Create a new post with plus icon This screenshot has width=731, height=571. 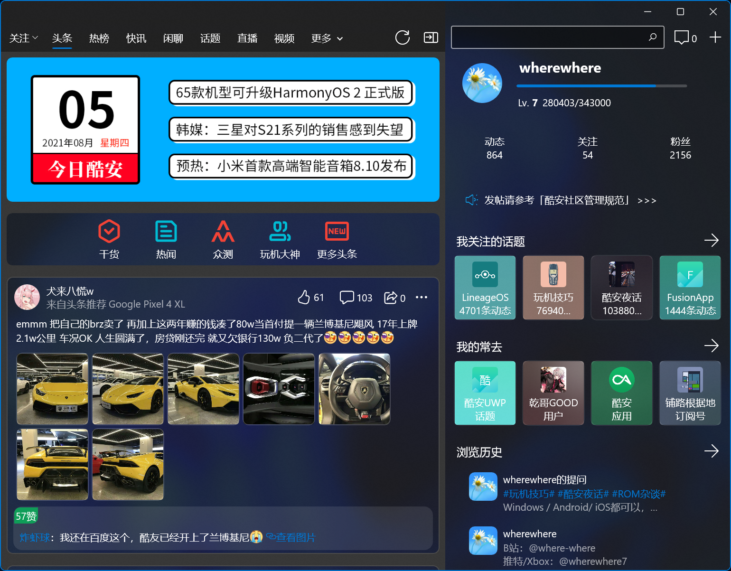click(715, 37)
